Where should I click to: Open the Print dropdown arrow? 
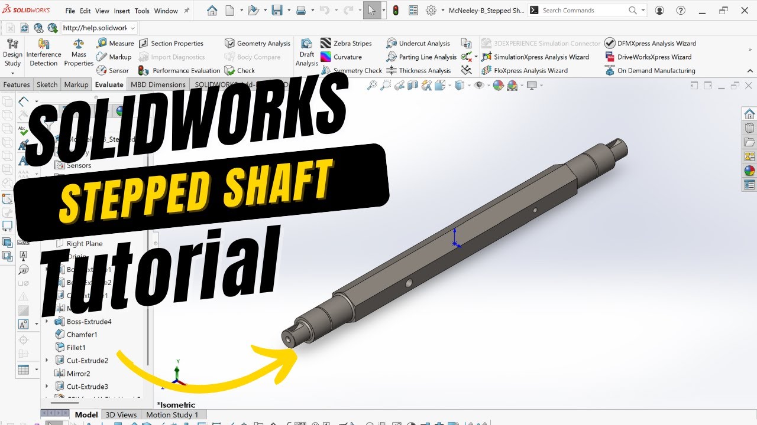pyautogui.click(x=312, y=11)
